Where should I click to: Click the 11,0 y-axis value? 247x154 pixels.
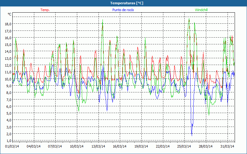8,72
